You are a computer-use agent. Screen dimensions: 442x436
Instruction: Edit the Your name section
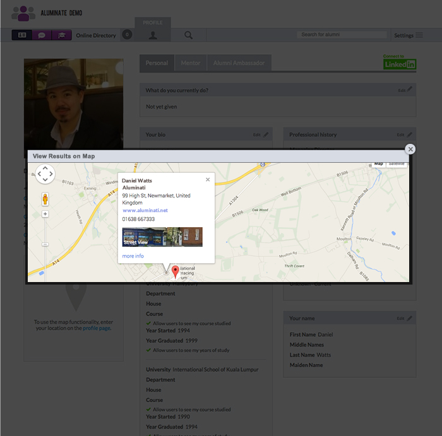coord(404,319)
